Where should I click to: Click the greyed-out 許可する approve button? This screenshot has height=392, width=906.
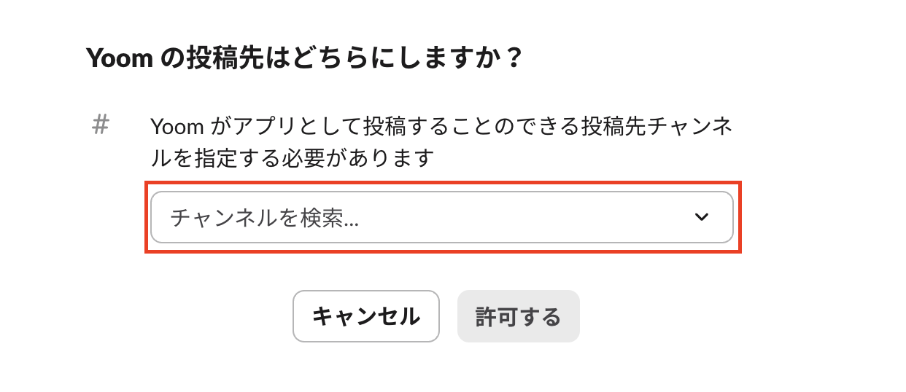[519, 316]
